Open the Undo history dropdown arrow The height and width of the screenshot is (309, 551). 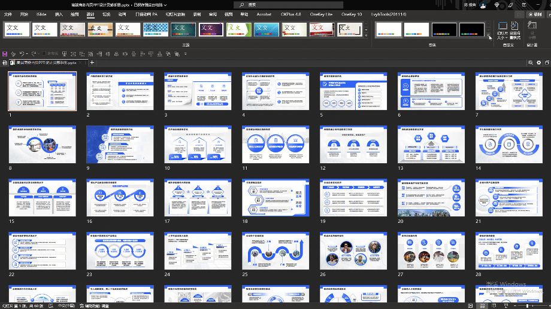point(27,54)
